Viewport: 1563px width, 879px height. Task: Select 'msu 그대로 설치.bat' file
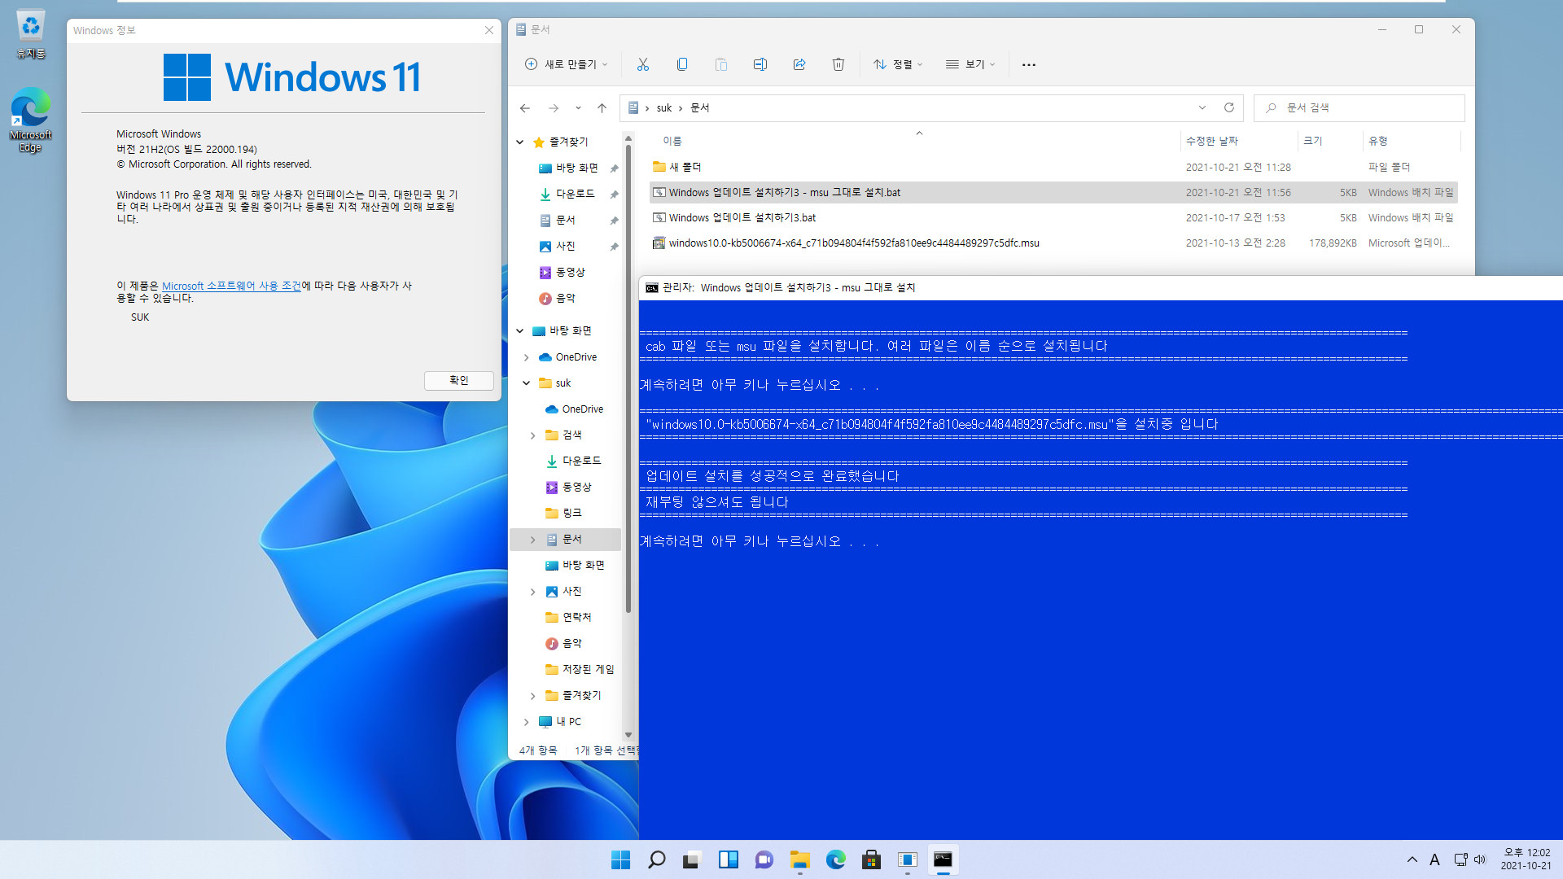tap(1053, 192)
